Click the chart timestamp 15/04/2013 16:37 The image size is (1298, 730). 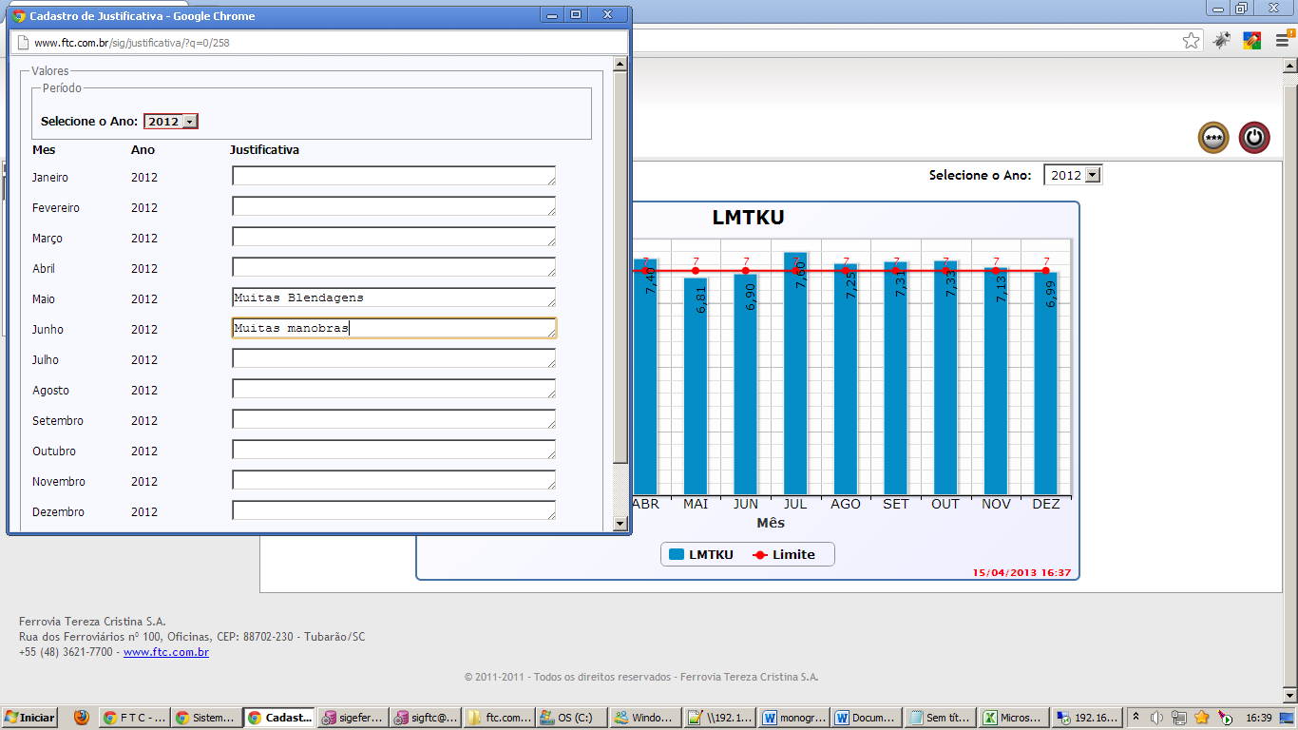pos(1021,572)
